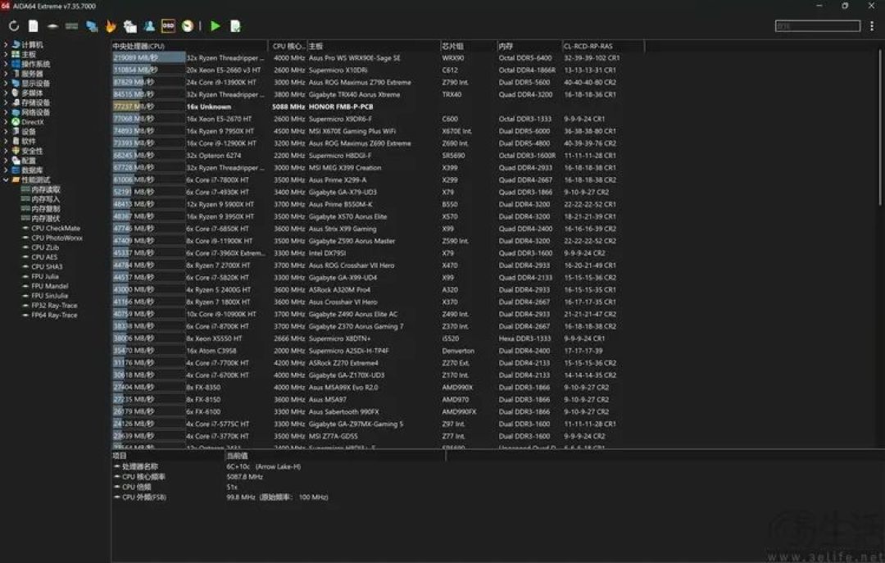Launch the flame System Stability Test icon

pos(111,26)
